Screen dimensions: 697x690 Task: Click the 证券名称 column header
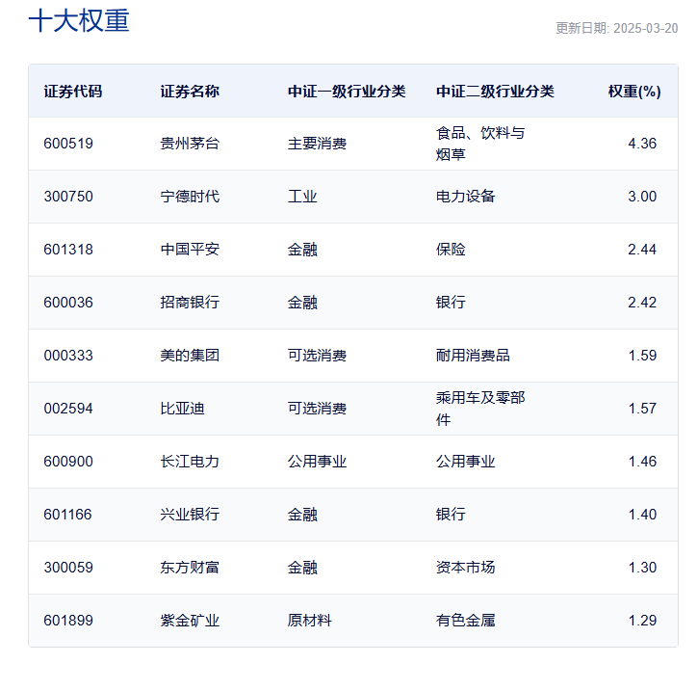tap(190, 92)
